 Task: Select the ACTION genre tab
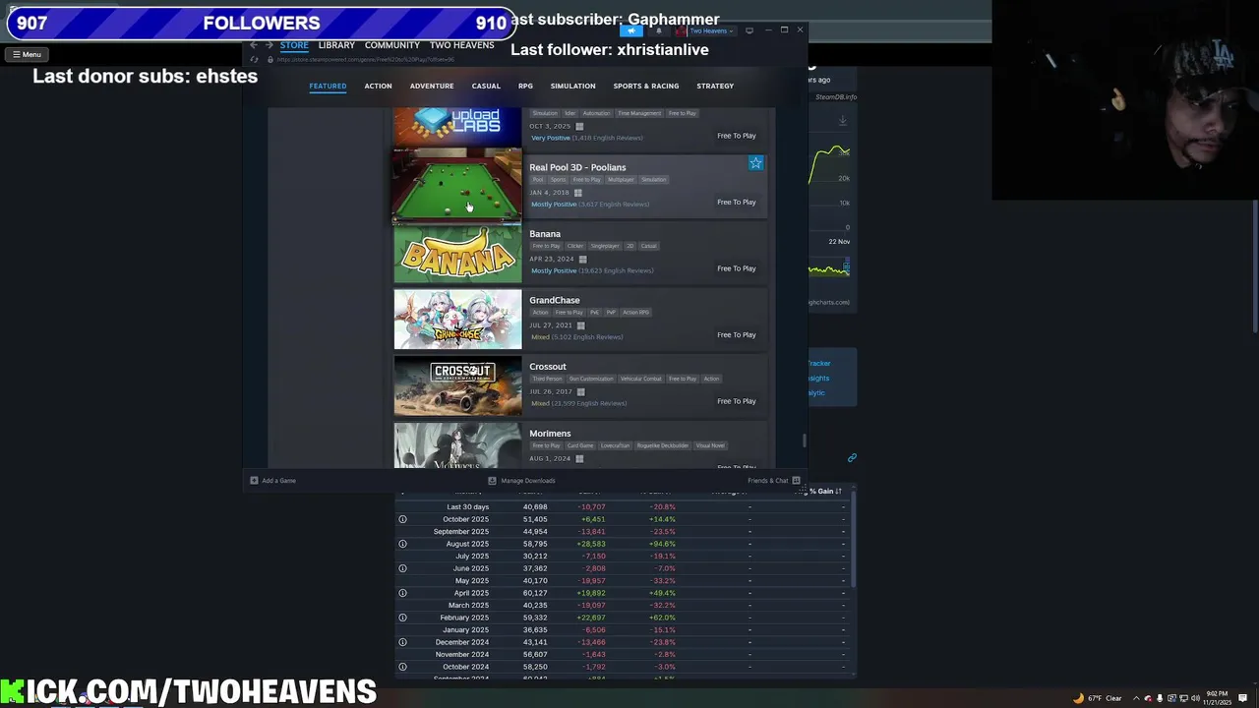coord(378,86)
